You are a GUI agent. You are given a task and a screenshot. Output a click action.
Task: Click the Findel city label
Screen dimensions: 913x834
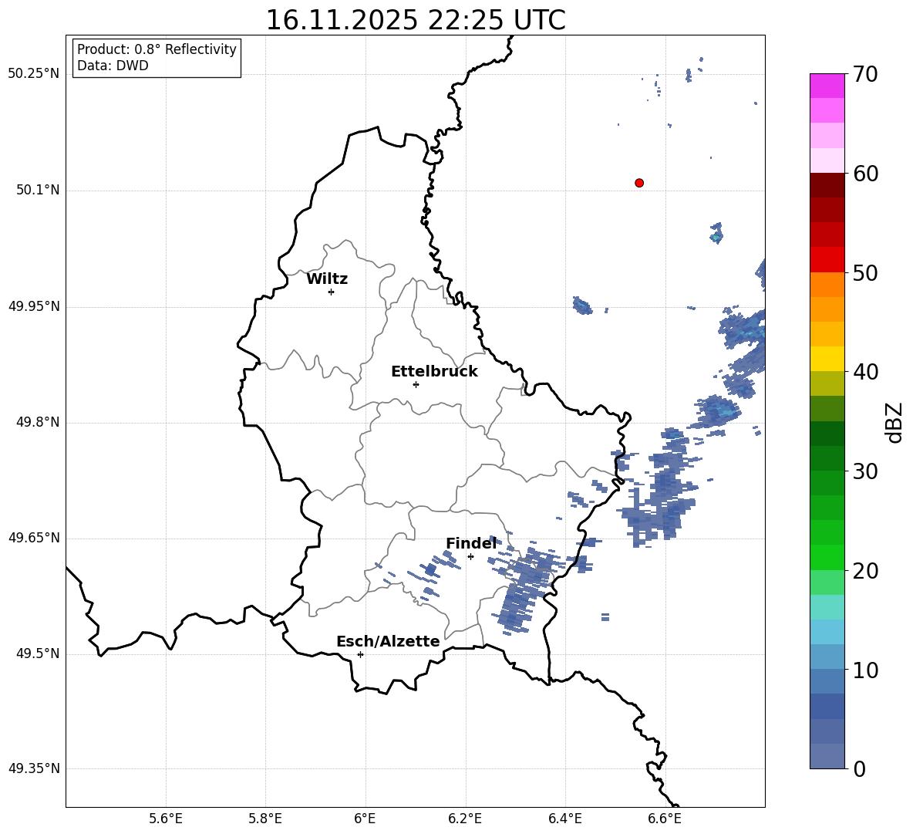pyautogui.click(x=471, y=543)
